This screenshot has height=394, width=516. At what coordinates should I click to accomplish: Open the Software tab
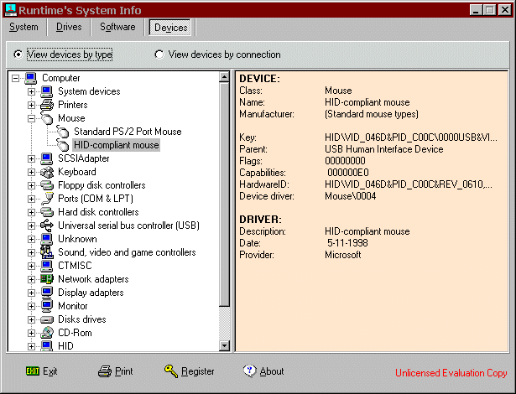click(x=117, y=27)
